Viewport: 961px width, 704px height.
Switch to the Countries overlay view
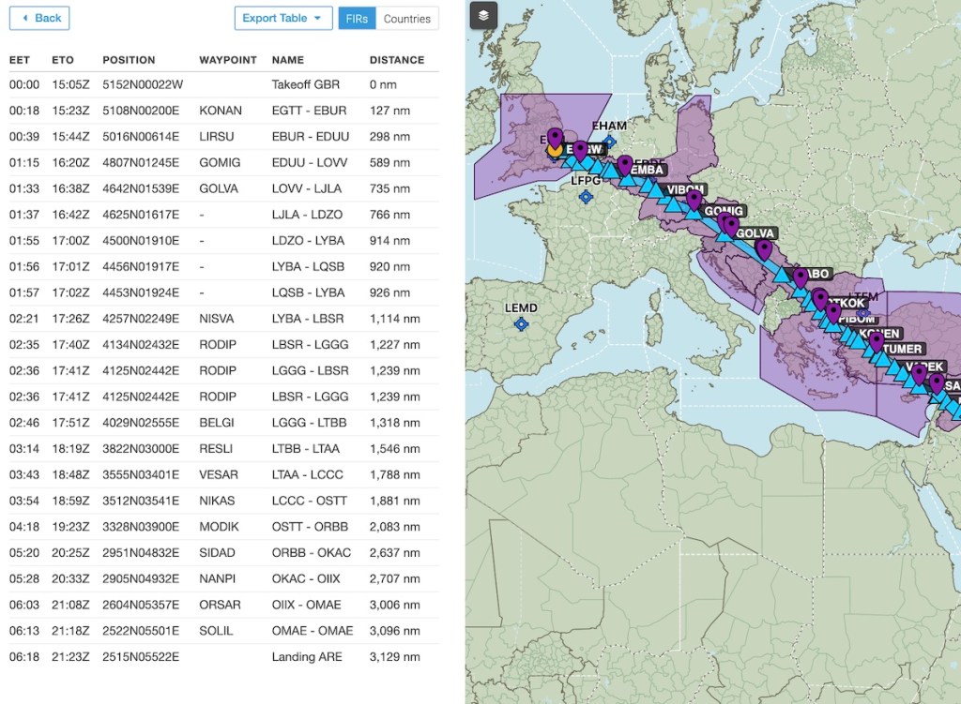click(407, 18)
